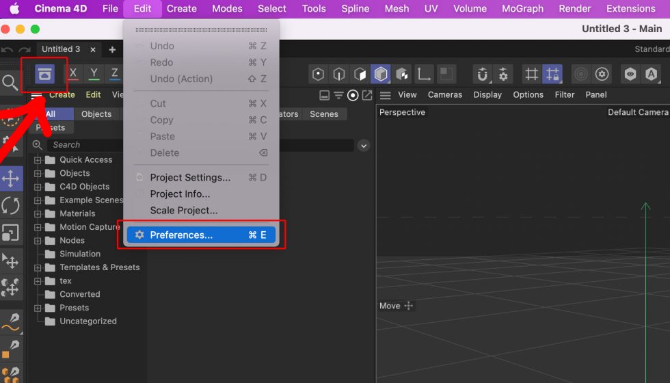
Task: Choose Project Info... menu entry
Action: click(x=201, y=194)
